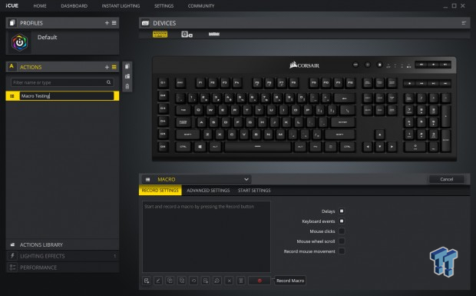Click inside the macro recording list area
The height and width of the screenshot is (296, 476).
coord(207,237)
